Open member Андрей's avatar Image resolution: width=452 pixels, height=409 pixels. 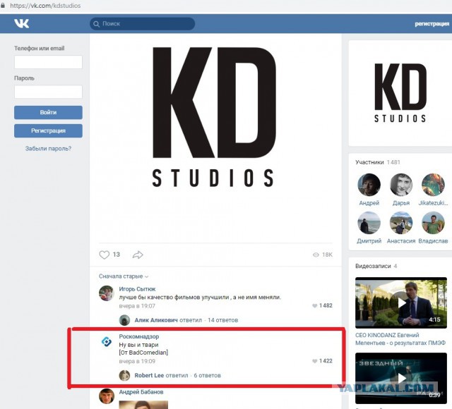[369, 185]
